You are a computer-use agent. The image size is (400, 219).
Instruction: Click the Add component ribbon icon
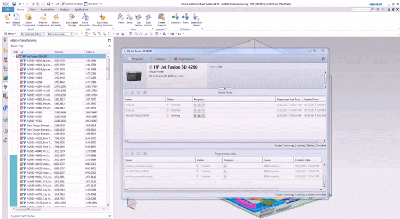[x=7, y=19]
